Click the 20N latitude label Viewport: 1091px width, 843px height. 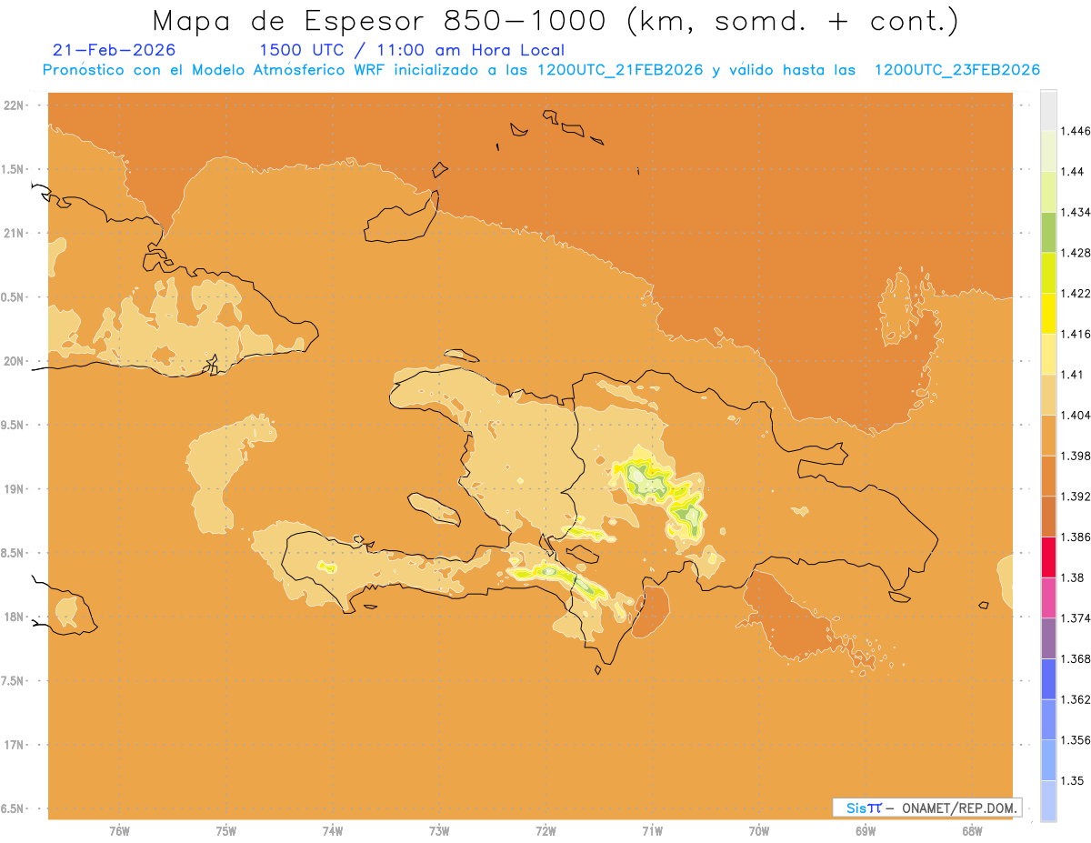pyautogui.click(x=15, y=361)
